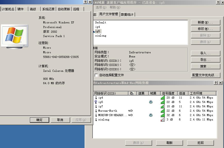The image size is (224, 148).
Task: Click the 32 dB signal value
Action: tap(170, 115)
